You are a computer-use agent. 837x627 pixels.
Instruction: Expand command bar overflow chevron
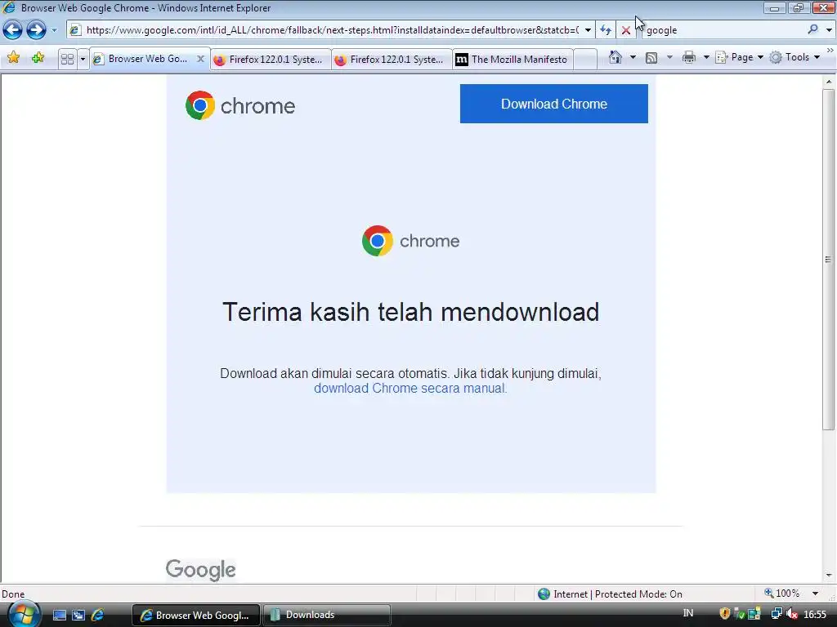pos(830,50)
